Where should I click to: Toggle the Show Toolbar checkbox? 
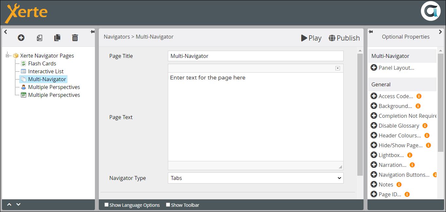point(168,205)
